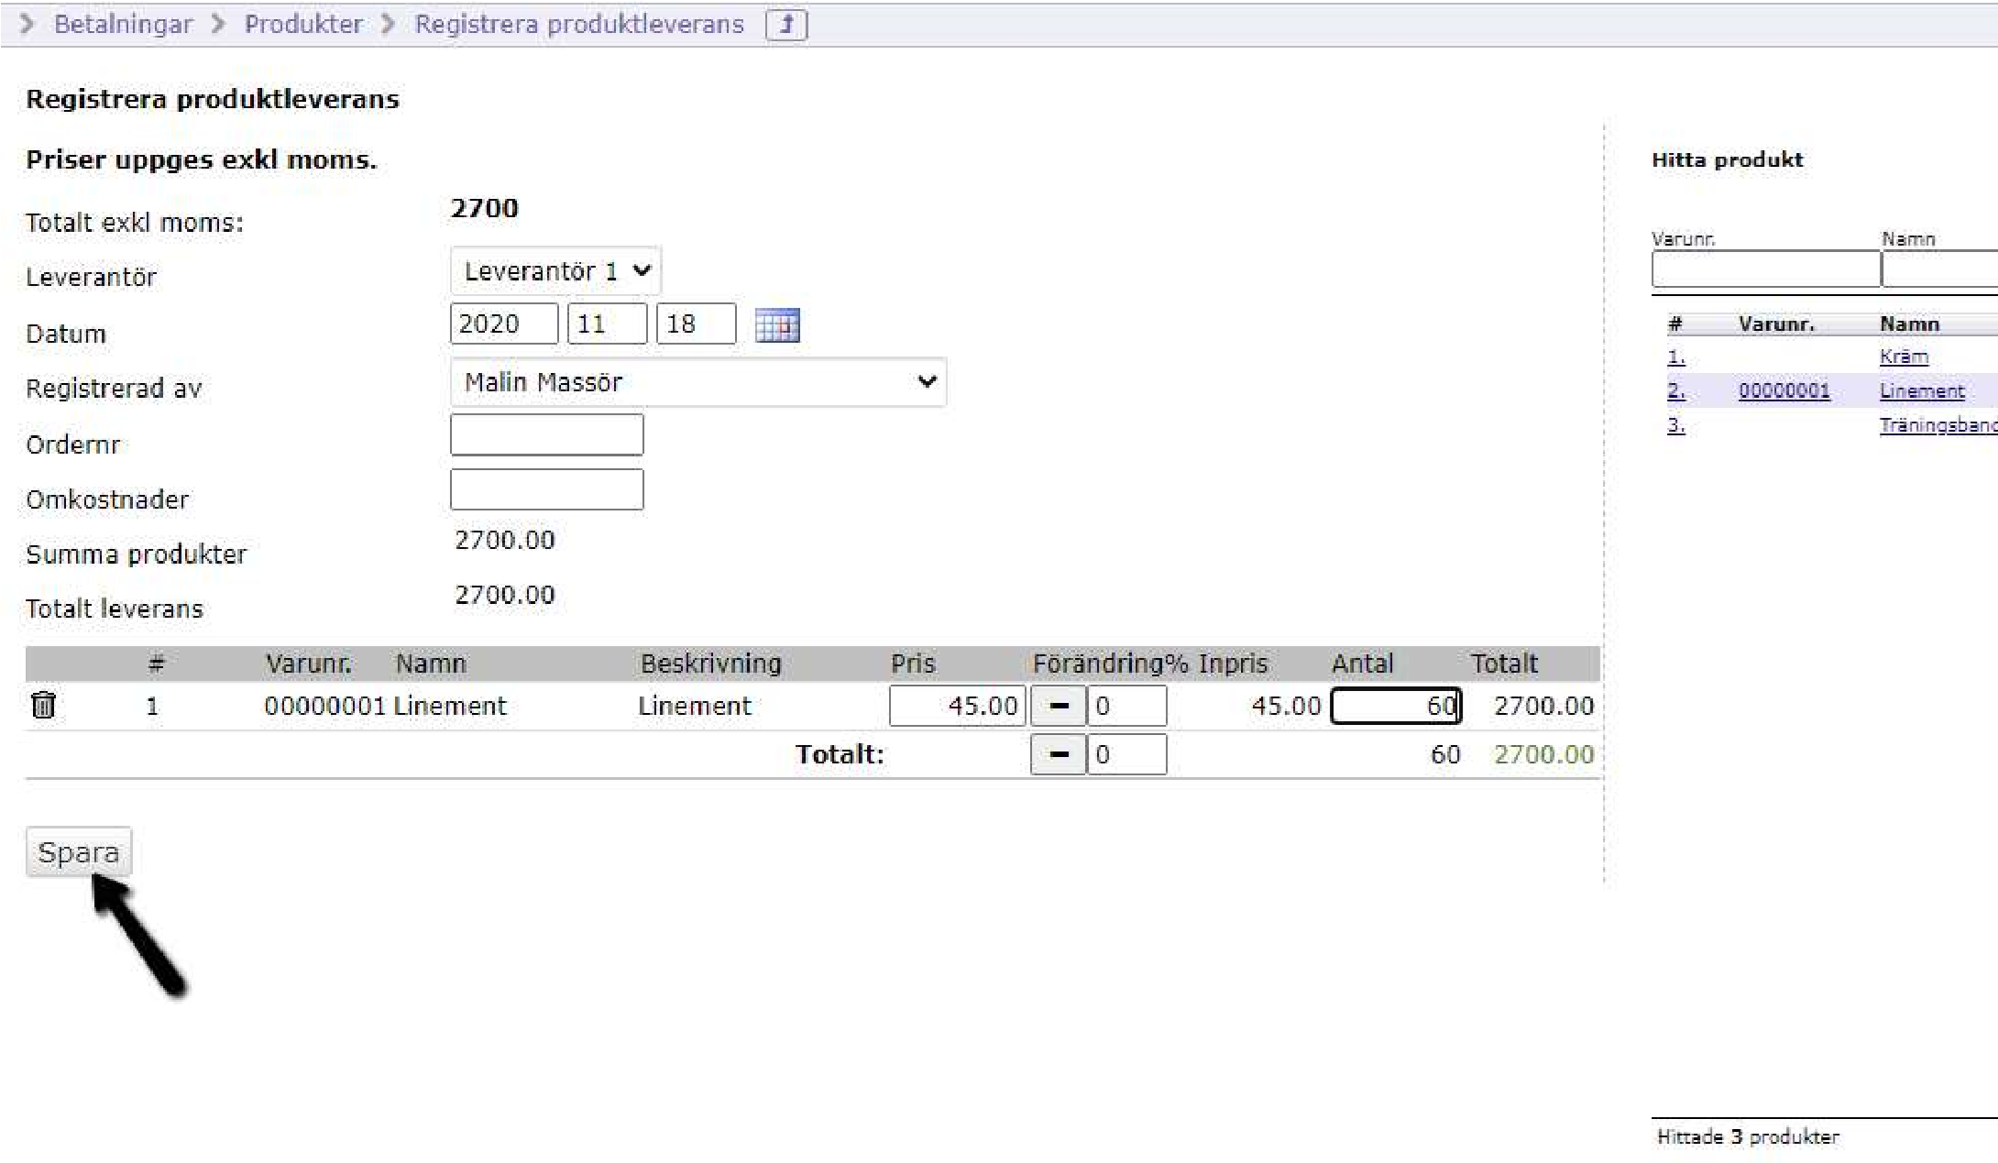This screenshot has width=1998, height=1163.
Task: Click the trash icon to delete Linement row
Action: pos(43,705)
